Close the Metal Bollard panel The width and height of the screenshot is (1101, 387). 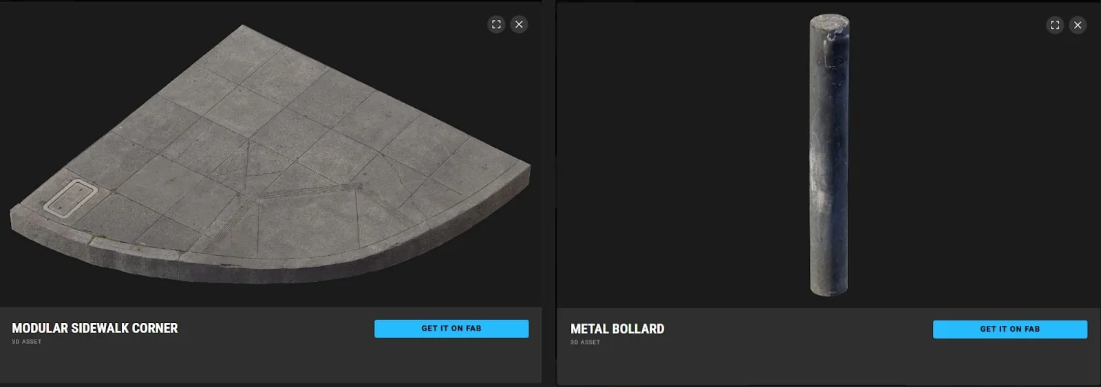(1078, 25)
